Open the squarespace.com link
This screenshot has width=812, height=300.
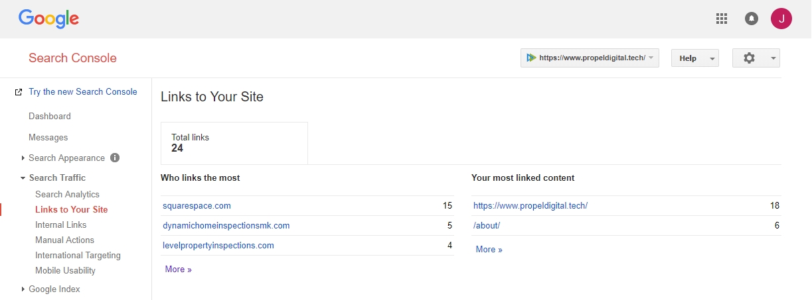pos(197,206)
